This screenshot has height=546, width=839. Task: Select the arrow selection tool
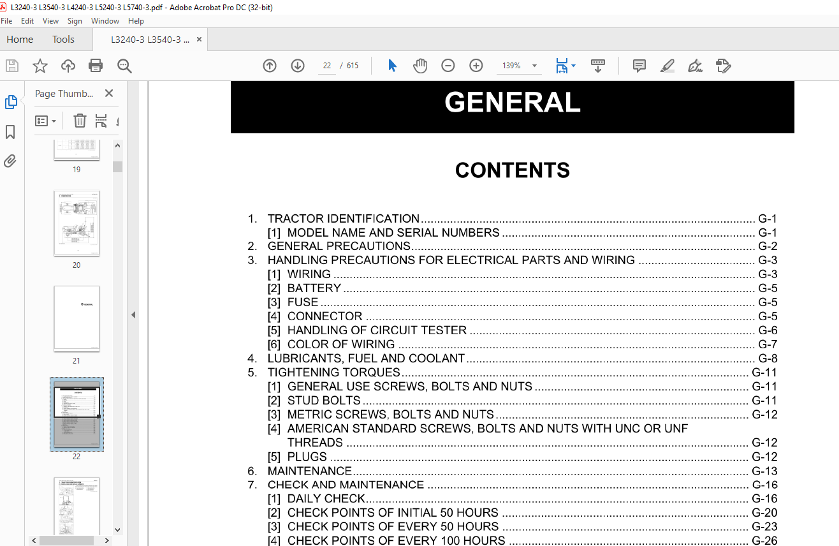coord(392,66)
